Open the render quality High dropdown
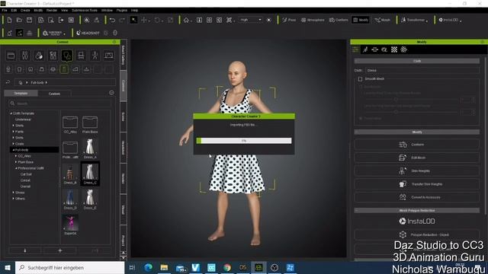Image resolution: width=488 pixels, height=274 pixels. (x=251, y=20)
